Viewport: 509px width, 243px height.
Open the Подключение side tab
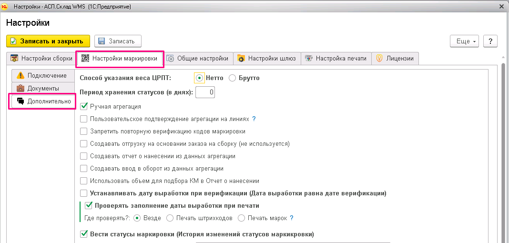coord(42,76)
